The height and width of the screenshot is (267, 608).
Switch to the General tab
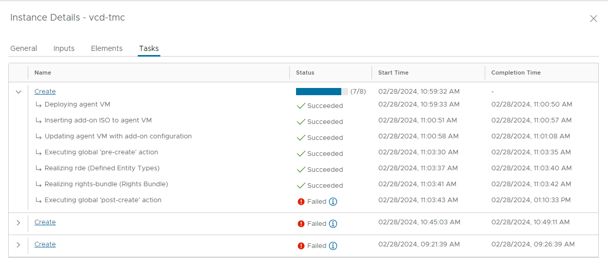(x=24, y=48)
